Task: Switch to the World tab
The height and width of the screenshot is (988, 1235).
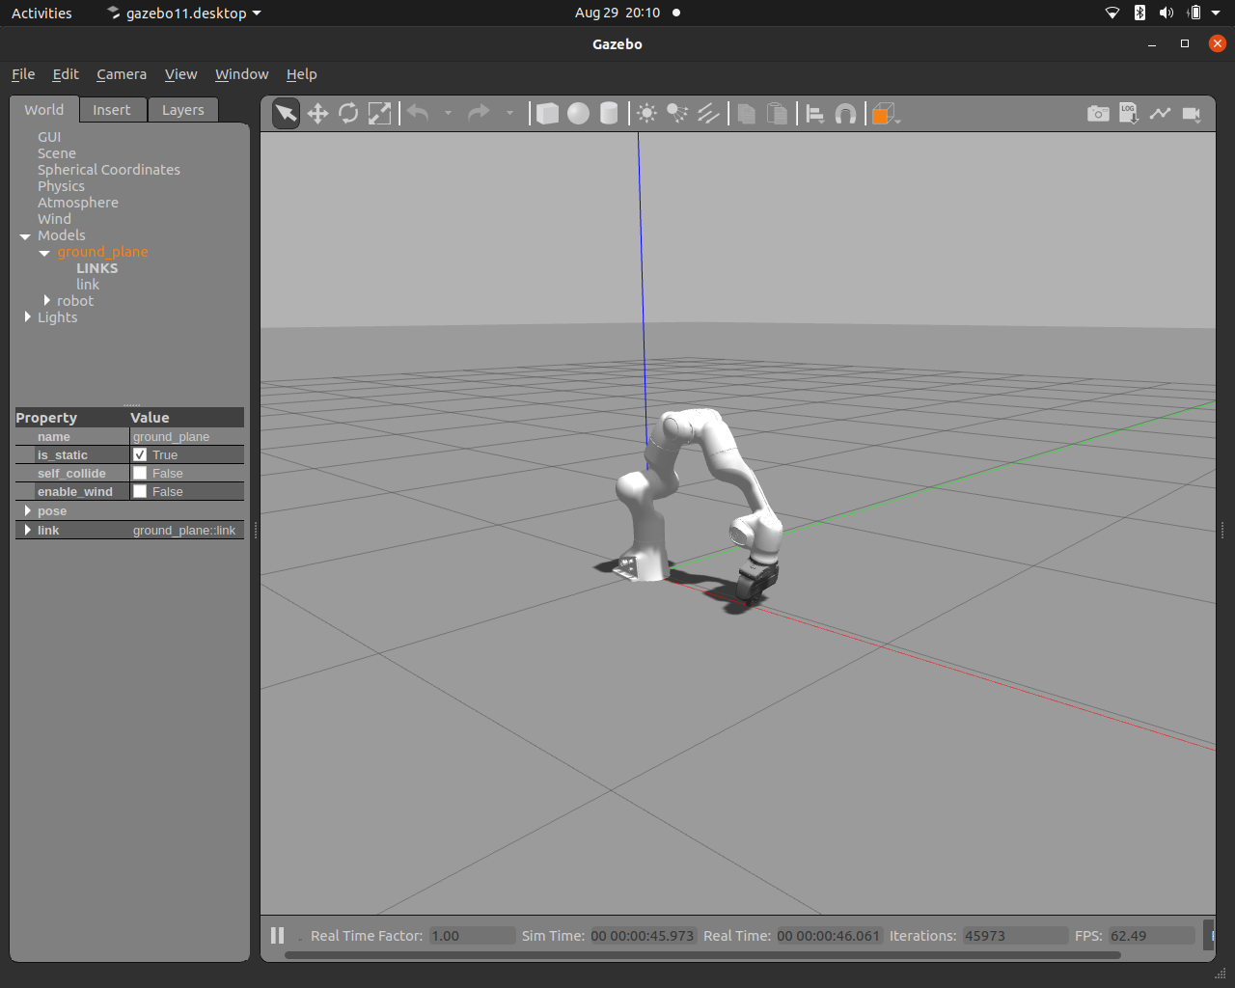Action: 44,110
